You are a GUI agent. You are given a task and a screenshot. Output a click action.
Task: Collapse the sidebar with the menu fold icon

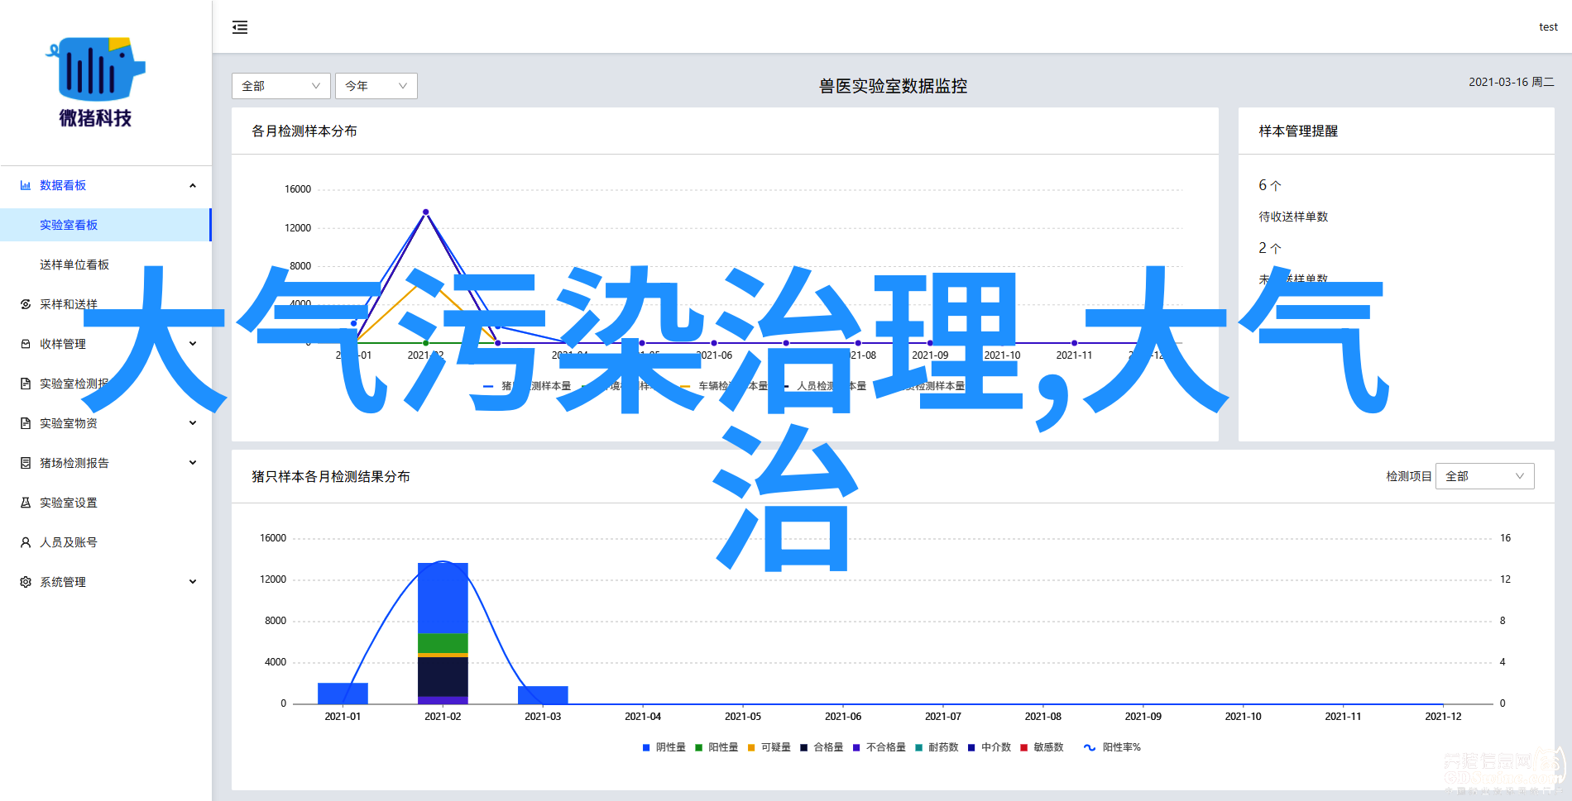240,27
